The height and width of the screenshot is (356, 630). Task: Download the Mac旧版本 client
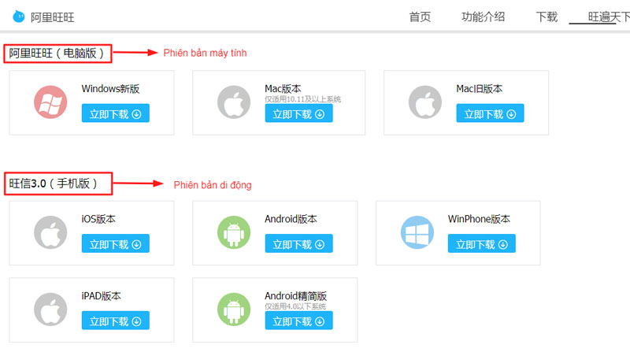coord(490,113)
